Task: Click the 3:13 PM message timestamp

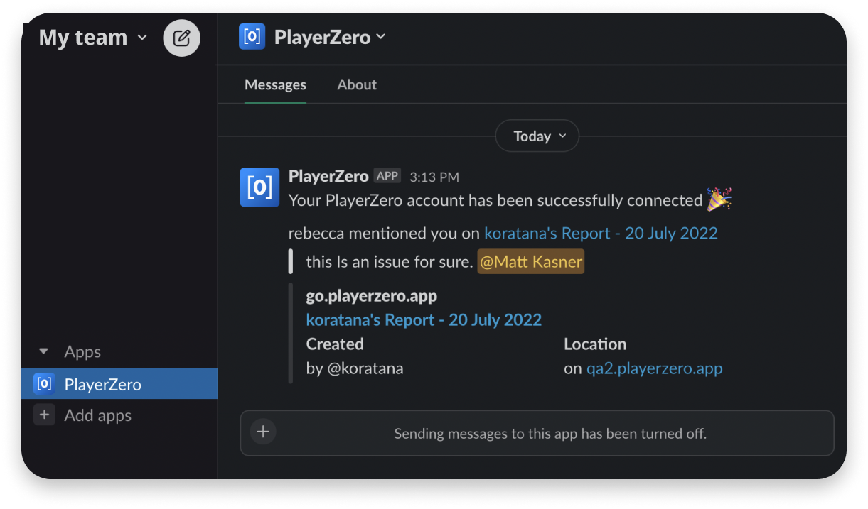Action: point(434,177)
